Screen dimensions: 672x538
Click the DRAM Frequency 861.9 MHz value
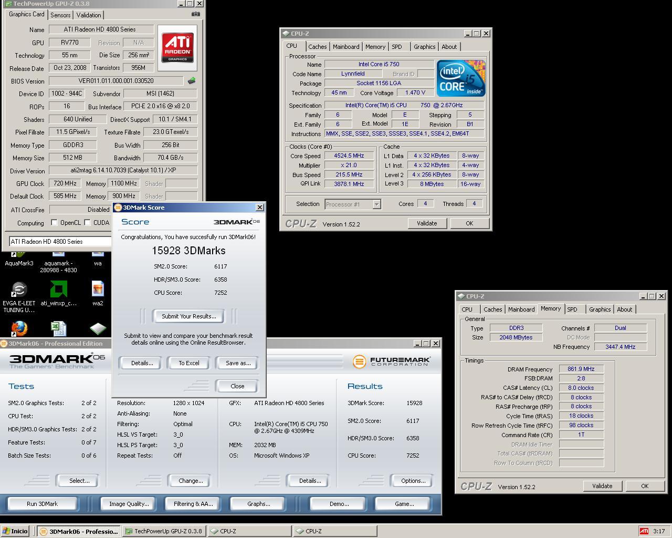point(581,369)
